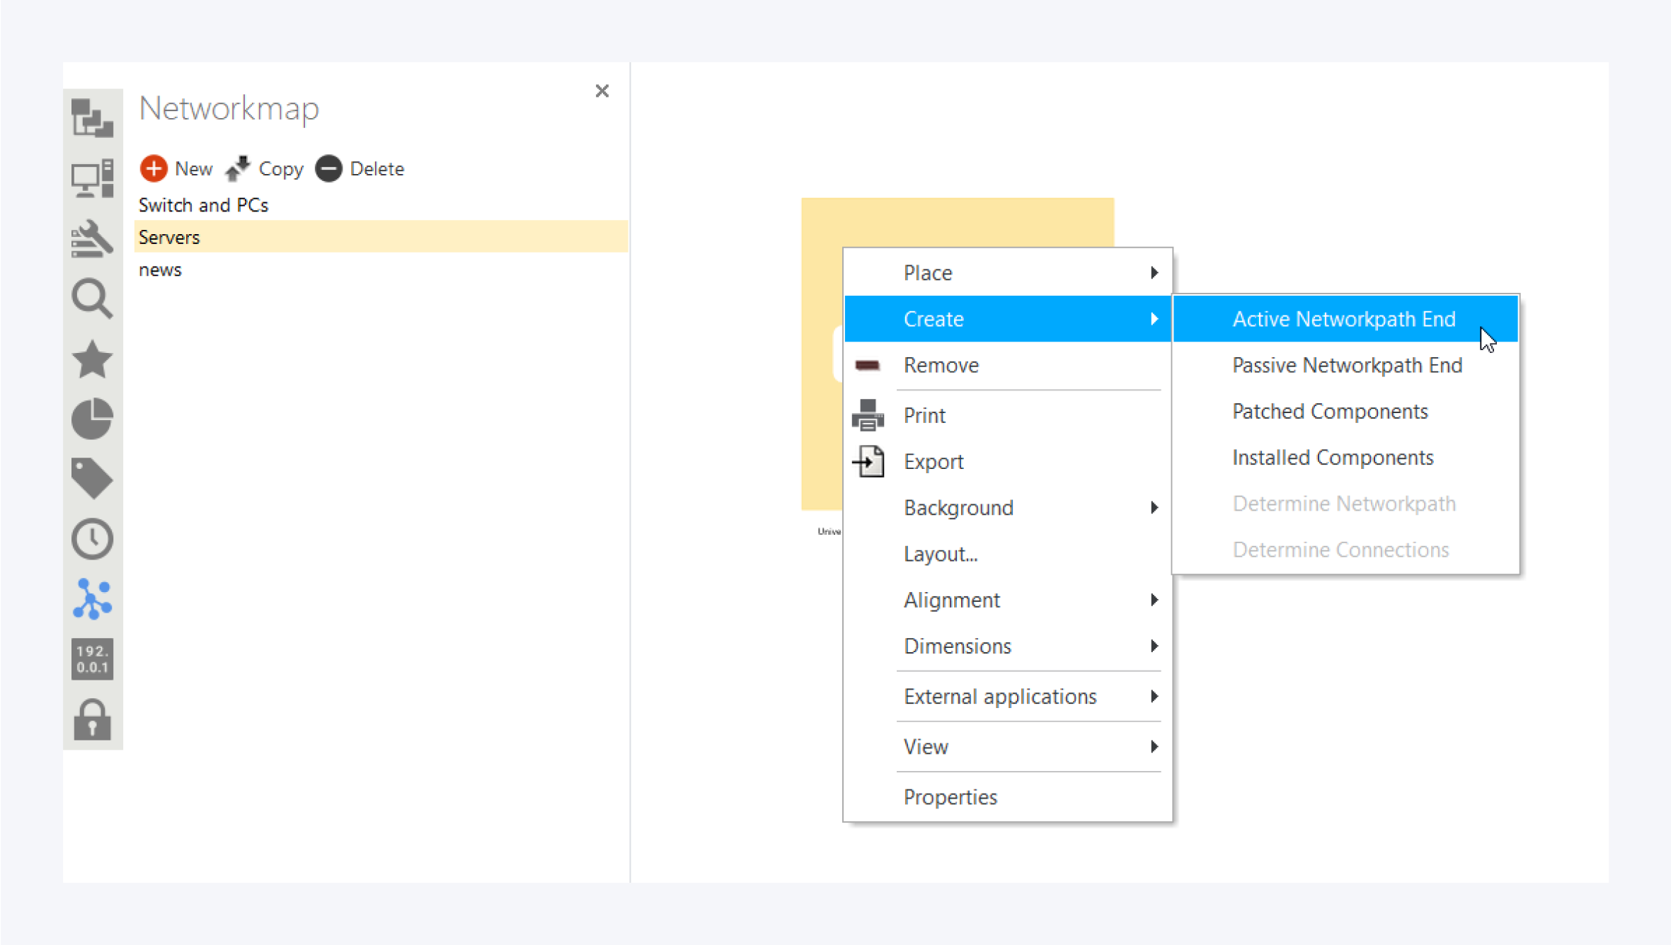The height and width of the screenshot is (945, 1671).
Task: Click the New networkmap button
Action: (x=176, y=168)
